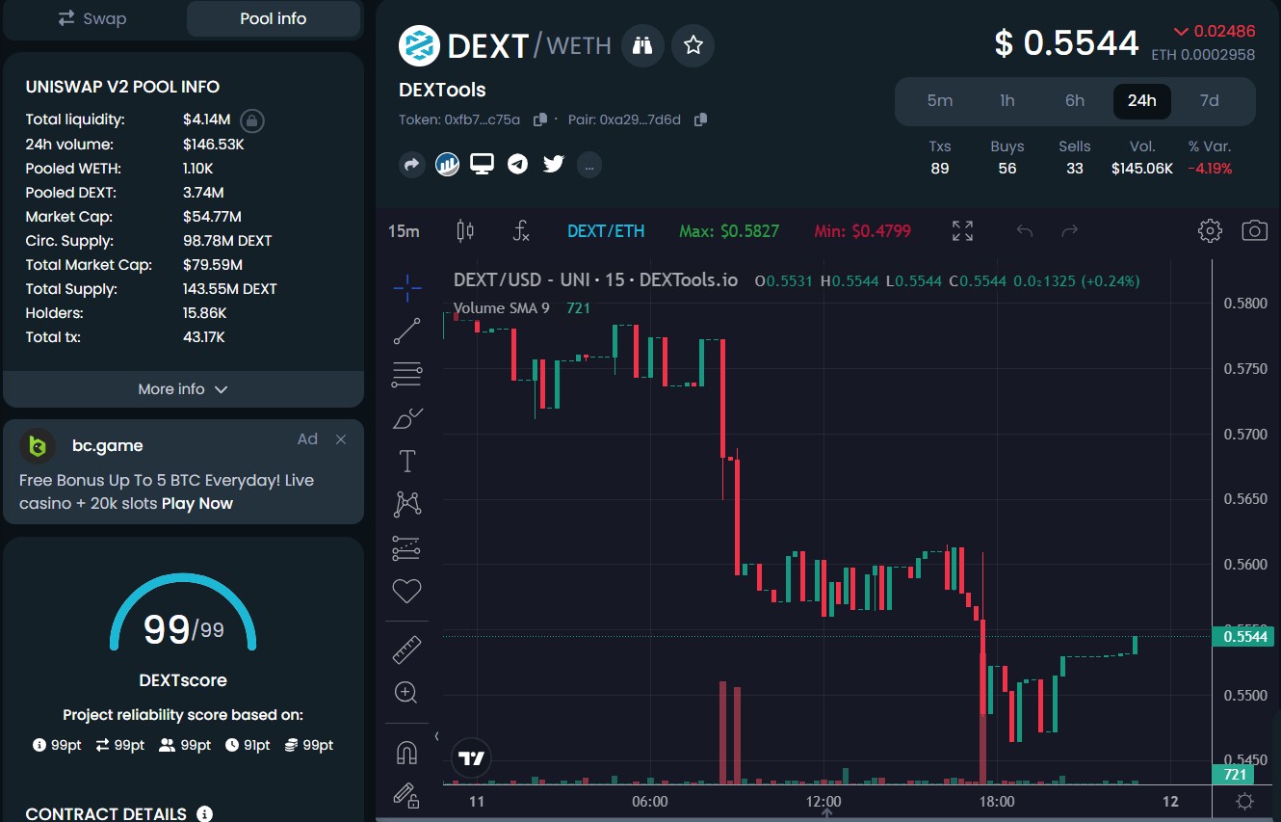Click the transactions 99pt score item
The width and height of the screenshot is (1281, 822).
pos(119,745)
